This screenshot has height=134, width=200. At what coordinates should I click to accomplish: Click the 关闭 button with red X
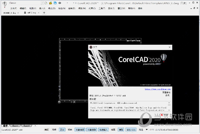(x=164, y=115)
